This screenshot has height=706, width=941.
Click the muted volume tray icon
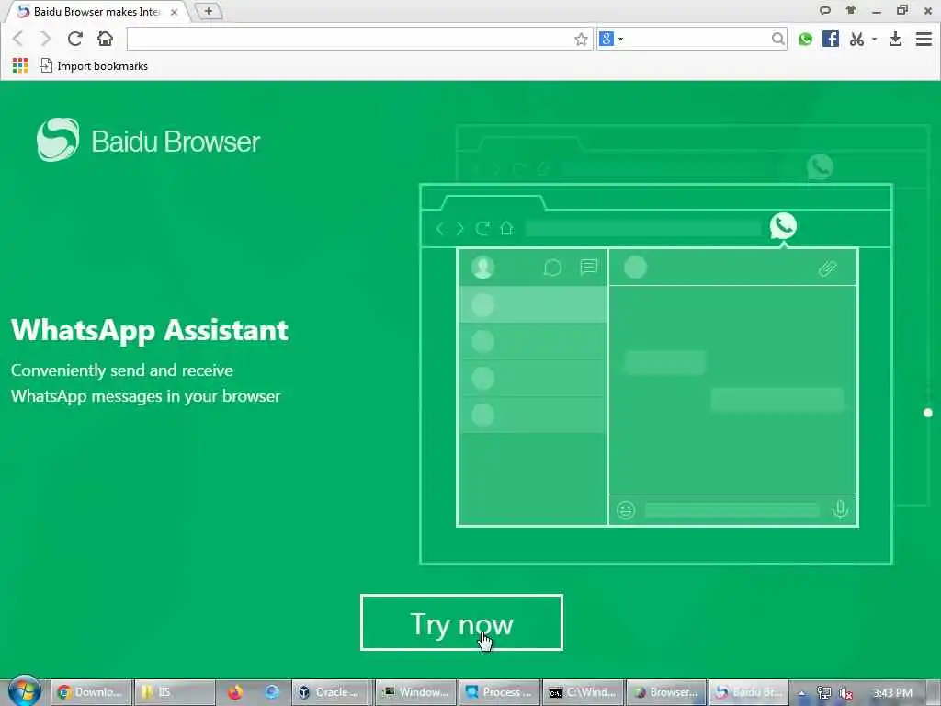[x=846, y=693]
